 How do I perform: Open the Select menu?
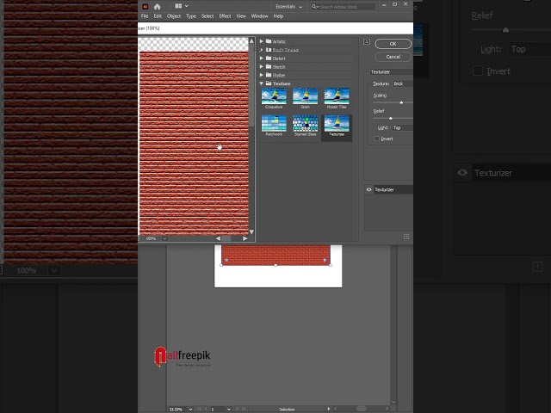click(x=207, y=16)
